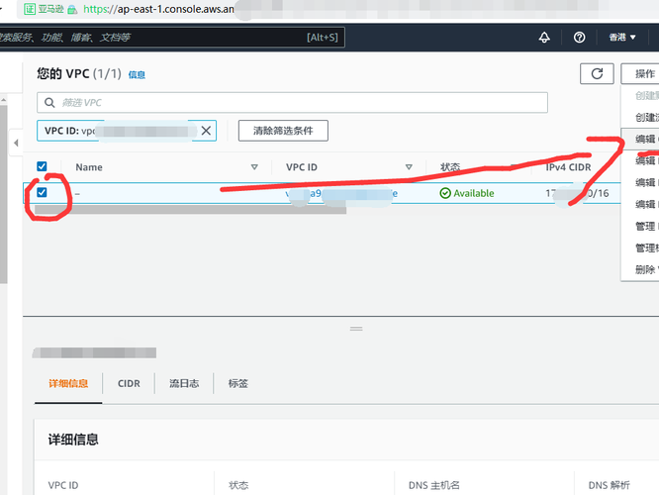The height and width of the screenshot is (495, 659).
Task: Open the VPC ID link in the row
Action: (341, 193)
